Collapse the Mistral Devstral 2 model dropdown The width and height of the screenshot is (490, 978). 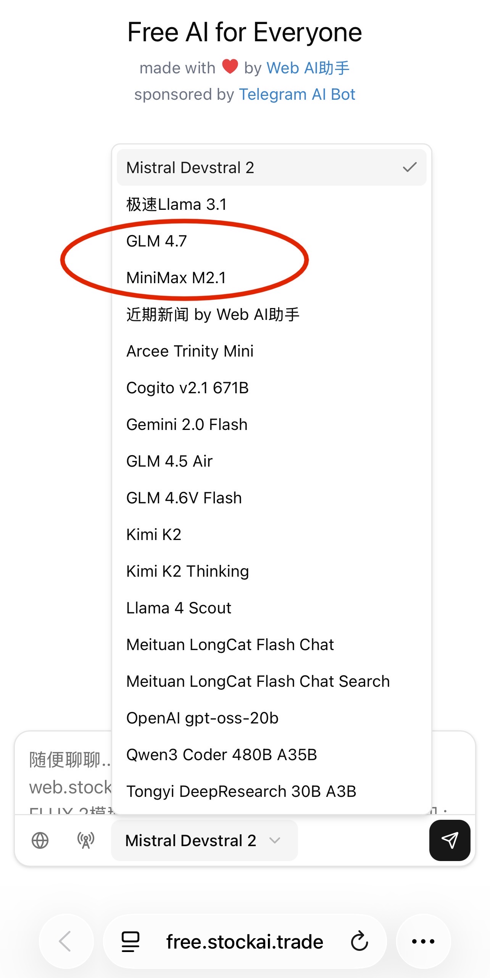tap(204, 840)
